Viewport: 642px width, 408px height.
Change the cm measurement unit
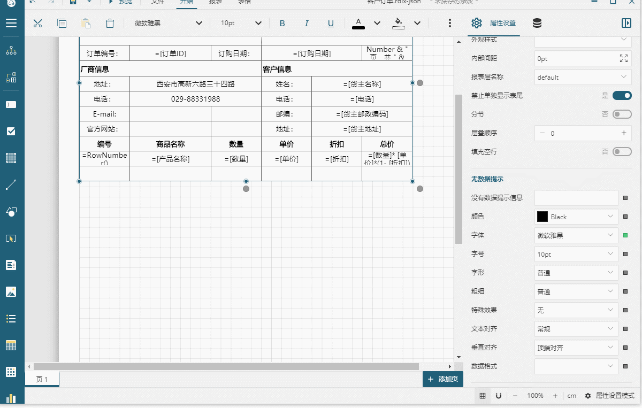[572, 396]
